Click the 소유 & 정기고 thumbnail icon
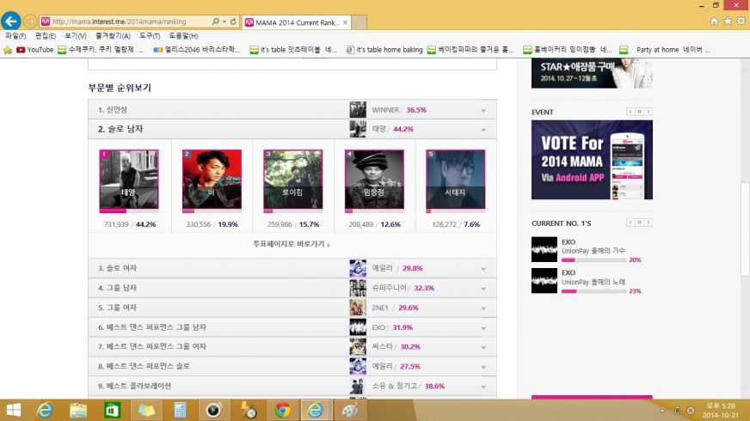Viewport: 750px width, 421px height. (358, 386)
